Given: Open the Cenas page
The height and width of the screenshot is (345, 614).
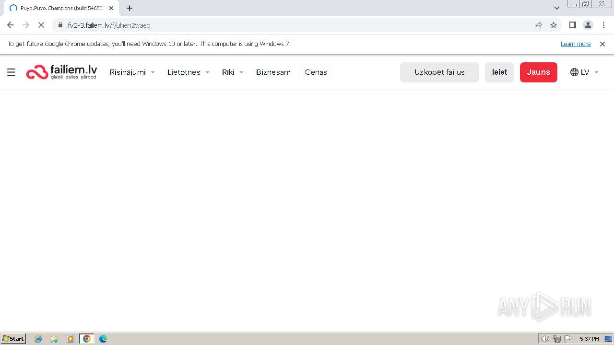Looking at the screenshot, I should [x=316, y=72].
